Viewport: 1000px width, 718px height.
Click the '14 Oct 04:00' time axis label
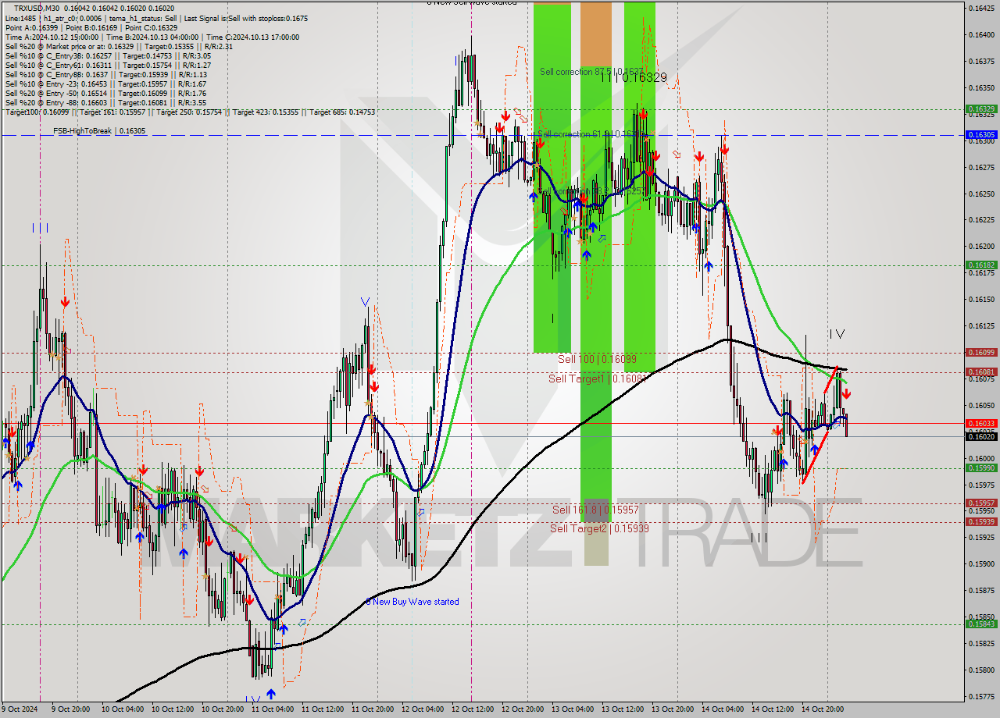(x=723, y=710)
